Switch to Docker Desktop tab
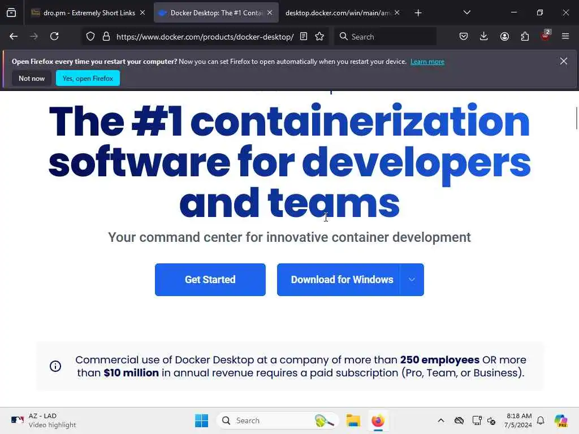Screen dimensions: 579x434 (x=216, y=13)
